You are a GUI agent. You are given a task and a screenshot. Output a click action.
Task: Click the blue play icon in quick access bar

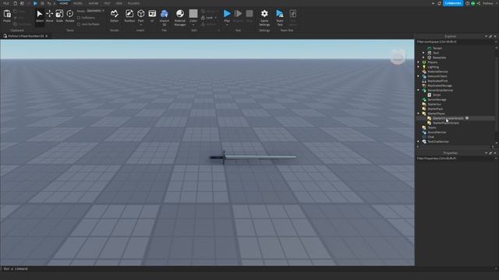[x=35, y=3]
